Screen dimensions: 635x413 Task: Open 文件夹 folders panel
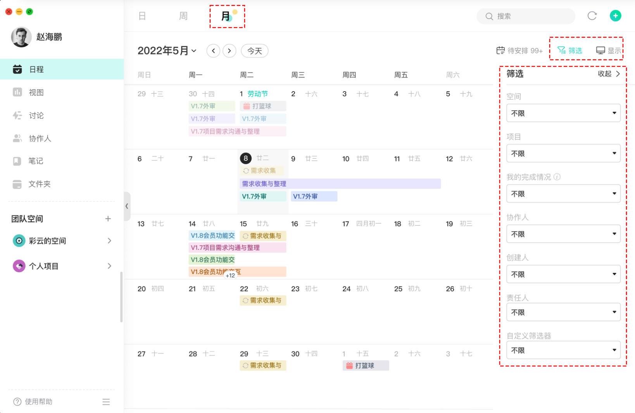click(39, 184)
